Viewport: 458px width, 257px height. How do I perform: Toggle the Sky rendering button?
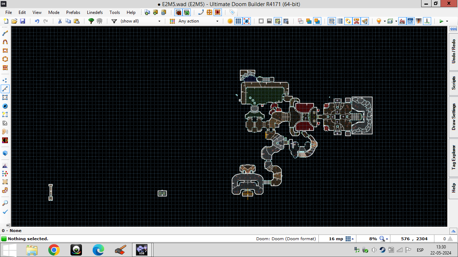pos(410,21)
